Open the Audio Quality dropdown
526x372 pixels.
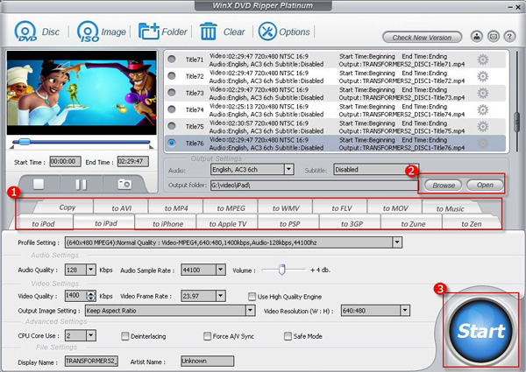tap(91, 270)
